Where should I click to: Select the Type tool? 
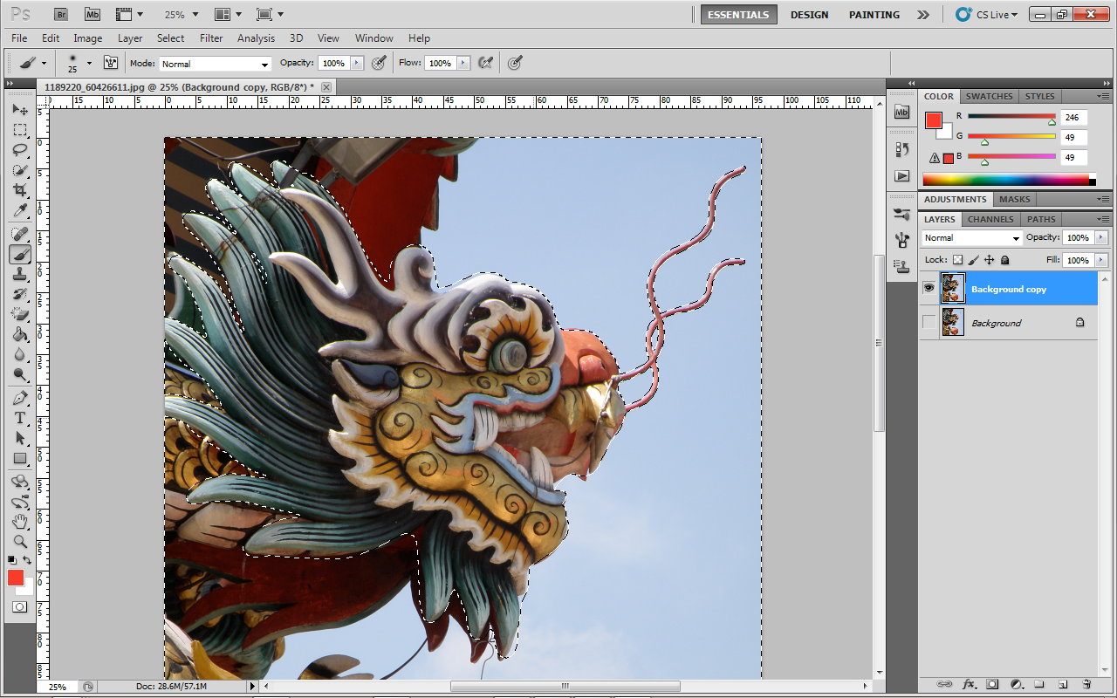(x=20, y=418)
